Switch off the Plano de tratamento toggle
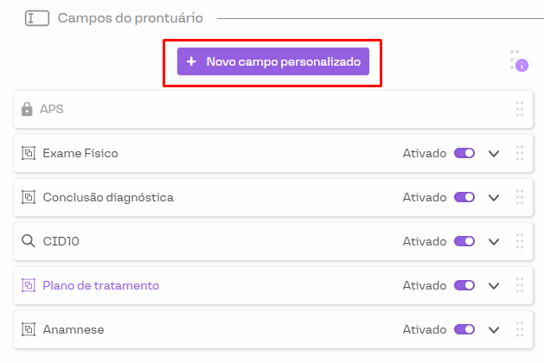Image resolution: width=544 pixels, height=363 pixels. click(464, 285)
